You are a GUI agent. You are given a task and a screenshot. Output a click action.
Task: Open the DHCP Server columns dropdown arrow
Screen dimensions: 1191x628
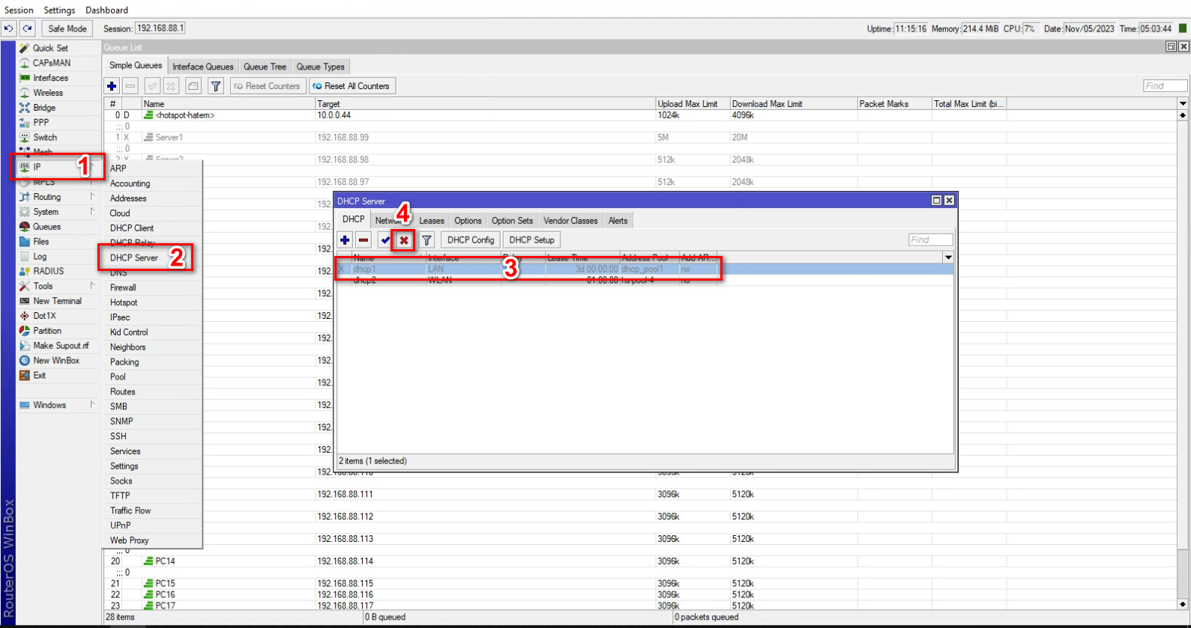click(948, 257)
